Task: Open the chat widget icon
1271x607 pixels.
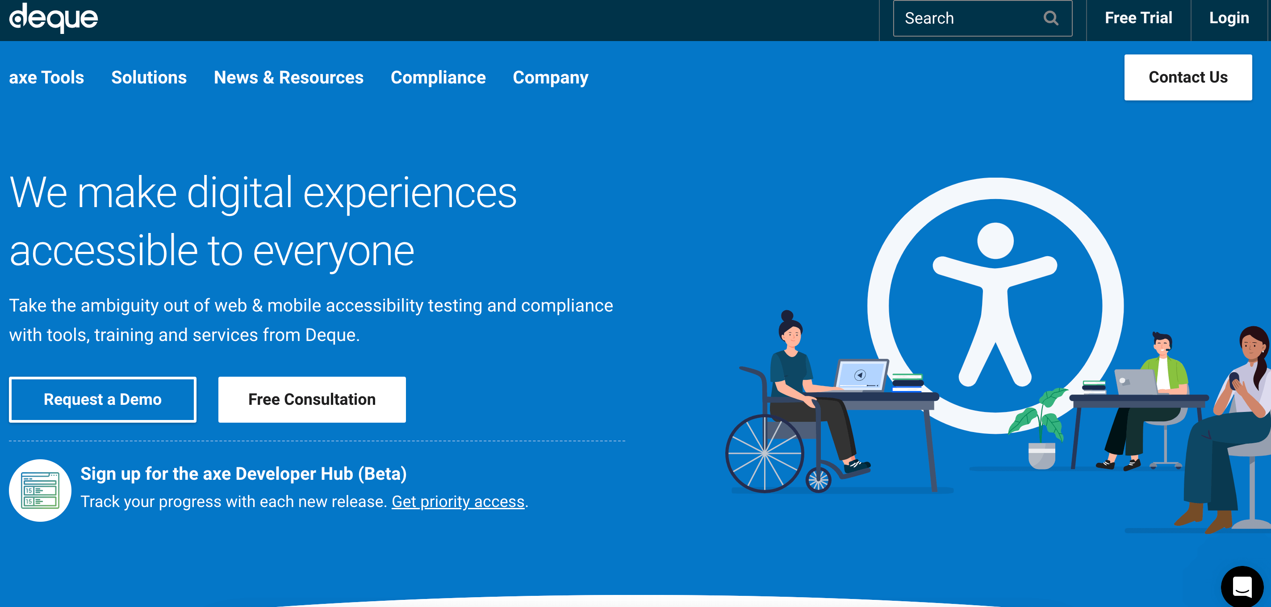Action: (x=1242, y=586)
